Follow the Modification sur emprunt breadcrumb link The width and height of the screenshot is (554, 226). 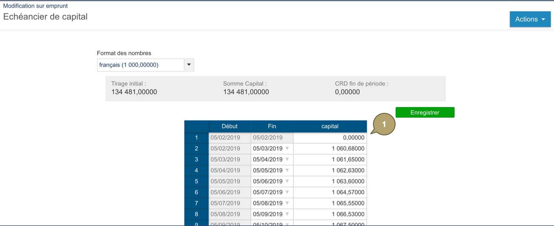click(35, 6)
